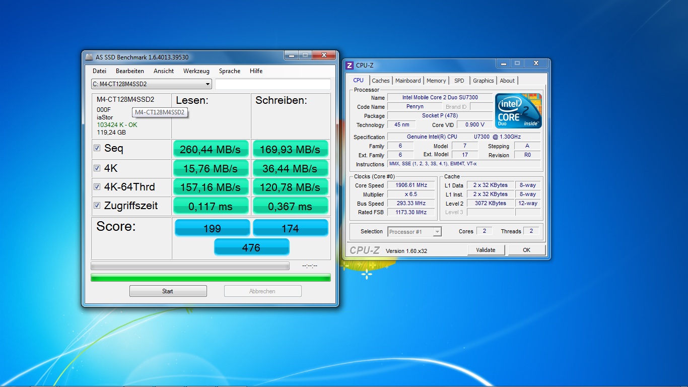Image resolution: width=688 pixels, height=387 pixels.
Task: Click the Validate button in CPU-Z
Action: tap(486, 250)
